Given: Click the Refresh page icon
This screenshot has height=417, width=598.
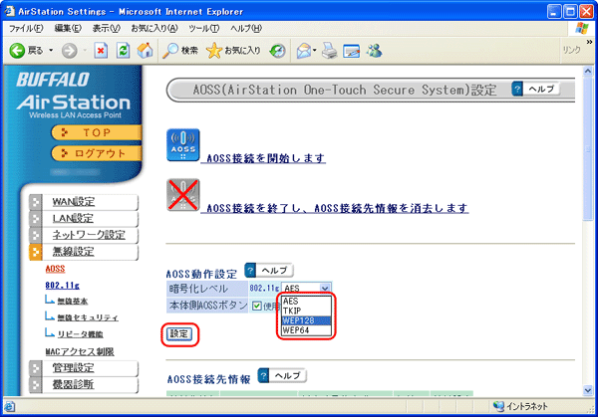Looking at the screenshot, I should tap(124, 51).
